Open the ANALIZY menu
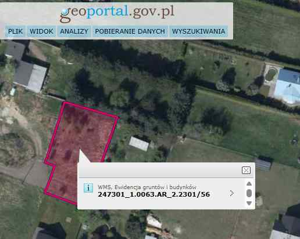Viewport: 300px width, 239px height. 74,31
